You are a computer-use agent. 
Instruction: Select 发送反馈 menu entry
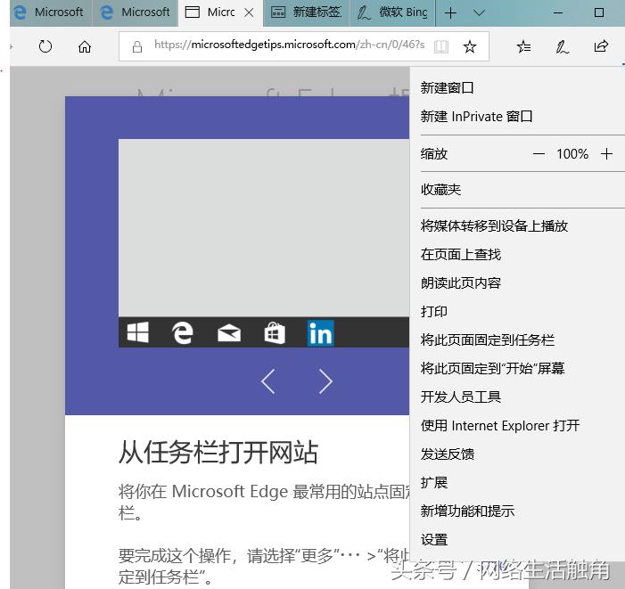tap(447, 454)
